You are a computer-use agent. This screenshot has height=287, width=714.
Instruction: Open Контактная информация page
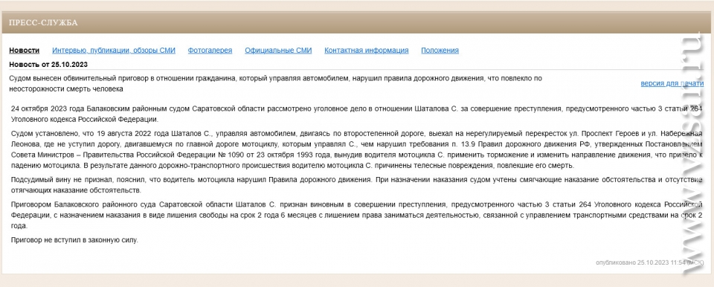click(x=366, y=51)
